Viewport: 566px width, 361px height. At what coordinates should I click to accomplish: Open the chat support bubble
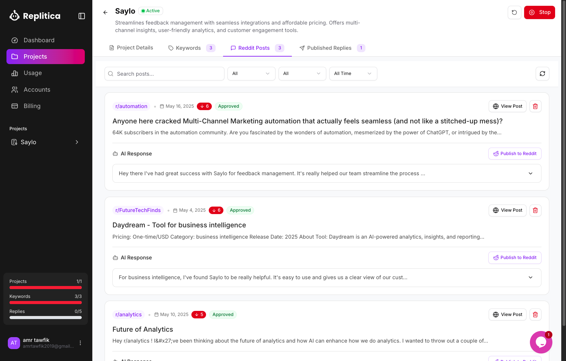click(541, 342)
